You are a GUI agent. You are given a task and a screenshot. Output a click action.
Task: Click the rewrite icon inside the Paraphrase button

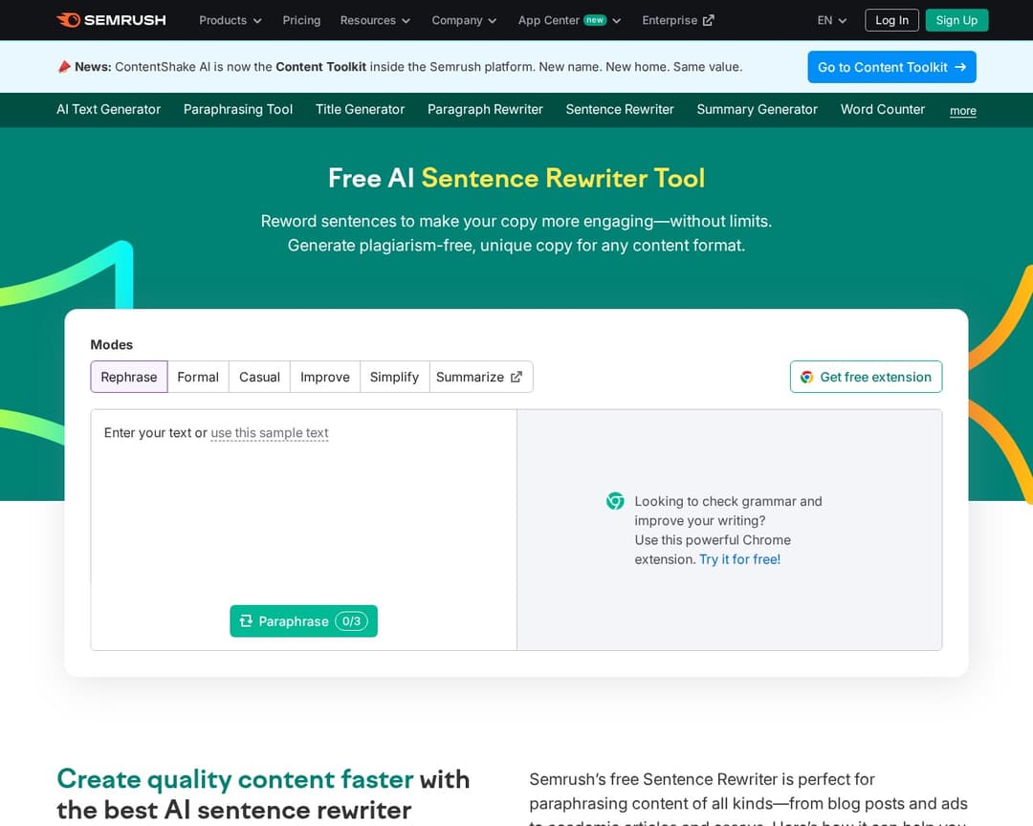coord(245,621)
